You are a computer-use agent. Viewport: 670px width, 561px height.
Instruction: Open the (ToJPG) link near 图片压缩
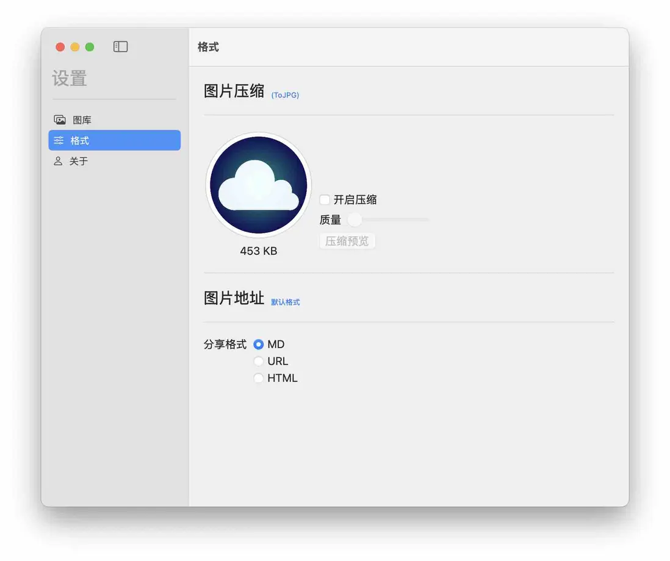(x=284, y=95)
